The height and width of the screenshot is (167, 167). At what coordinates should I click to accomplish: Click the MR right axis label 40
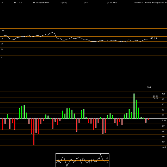(163, 110)
